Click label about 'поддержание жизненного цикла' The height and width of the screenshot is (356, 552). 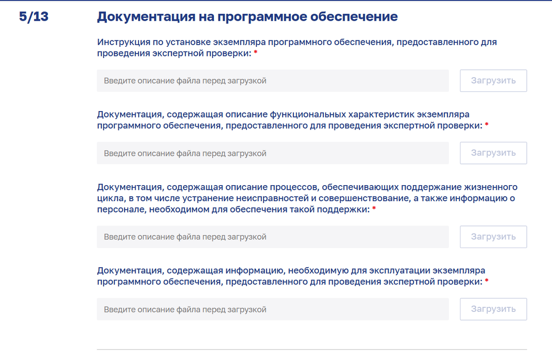pos(307,198)
